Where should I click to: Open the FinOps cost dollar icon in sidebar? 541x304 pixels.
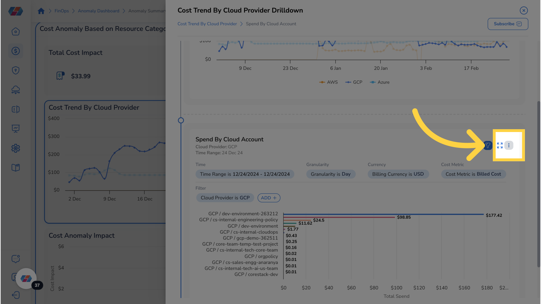pos(15,51)
